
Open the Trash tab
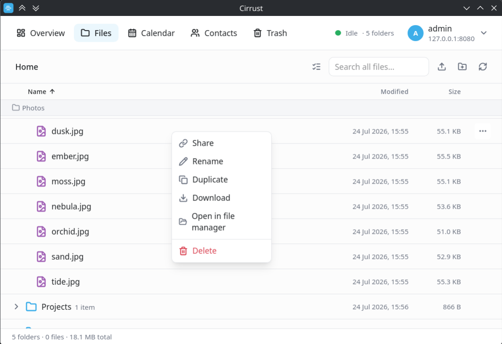point(270,33)
